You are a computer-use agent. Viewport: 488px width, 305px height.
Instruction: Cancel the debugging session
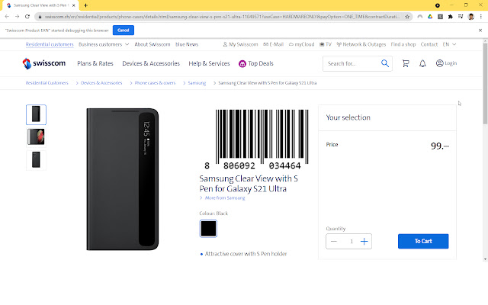pos(124,30)
